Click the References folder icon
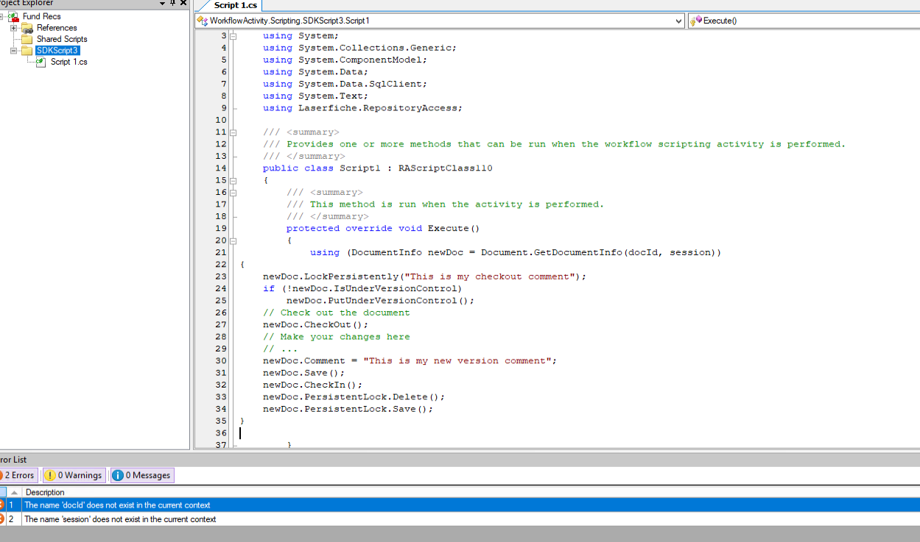The image size is (920, 542). click(27, 28)
